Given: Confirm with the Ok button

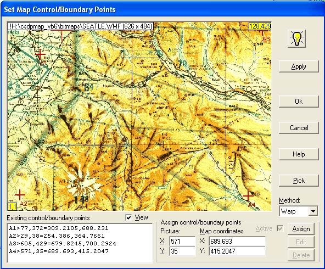Looking at the screenshot, I should click(299, 102).
